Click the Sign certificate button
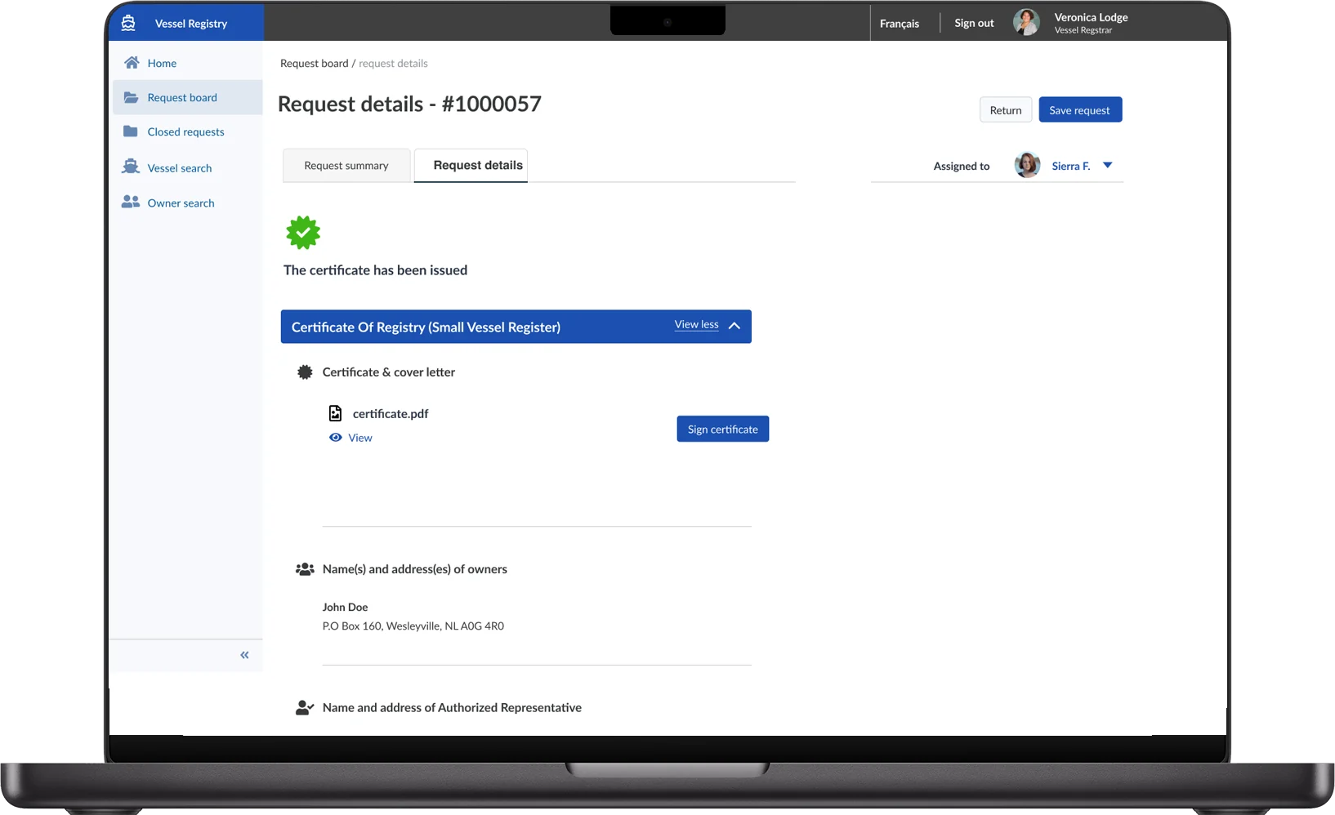The height and width of the screenshot is (815, 1335). tap(723, 430)
